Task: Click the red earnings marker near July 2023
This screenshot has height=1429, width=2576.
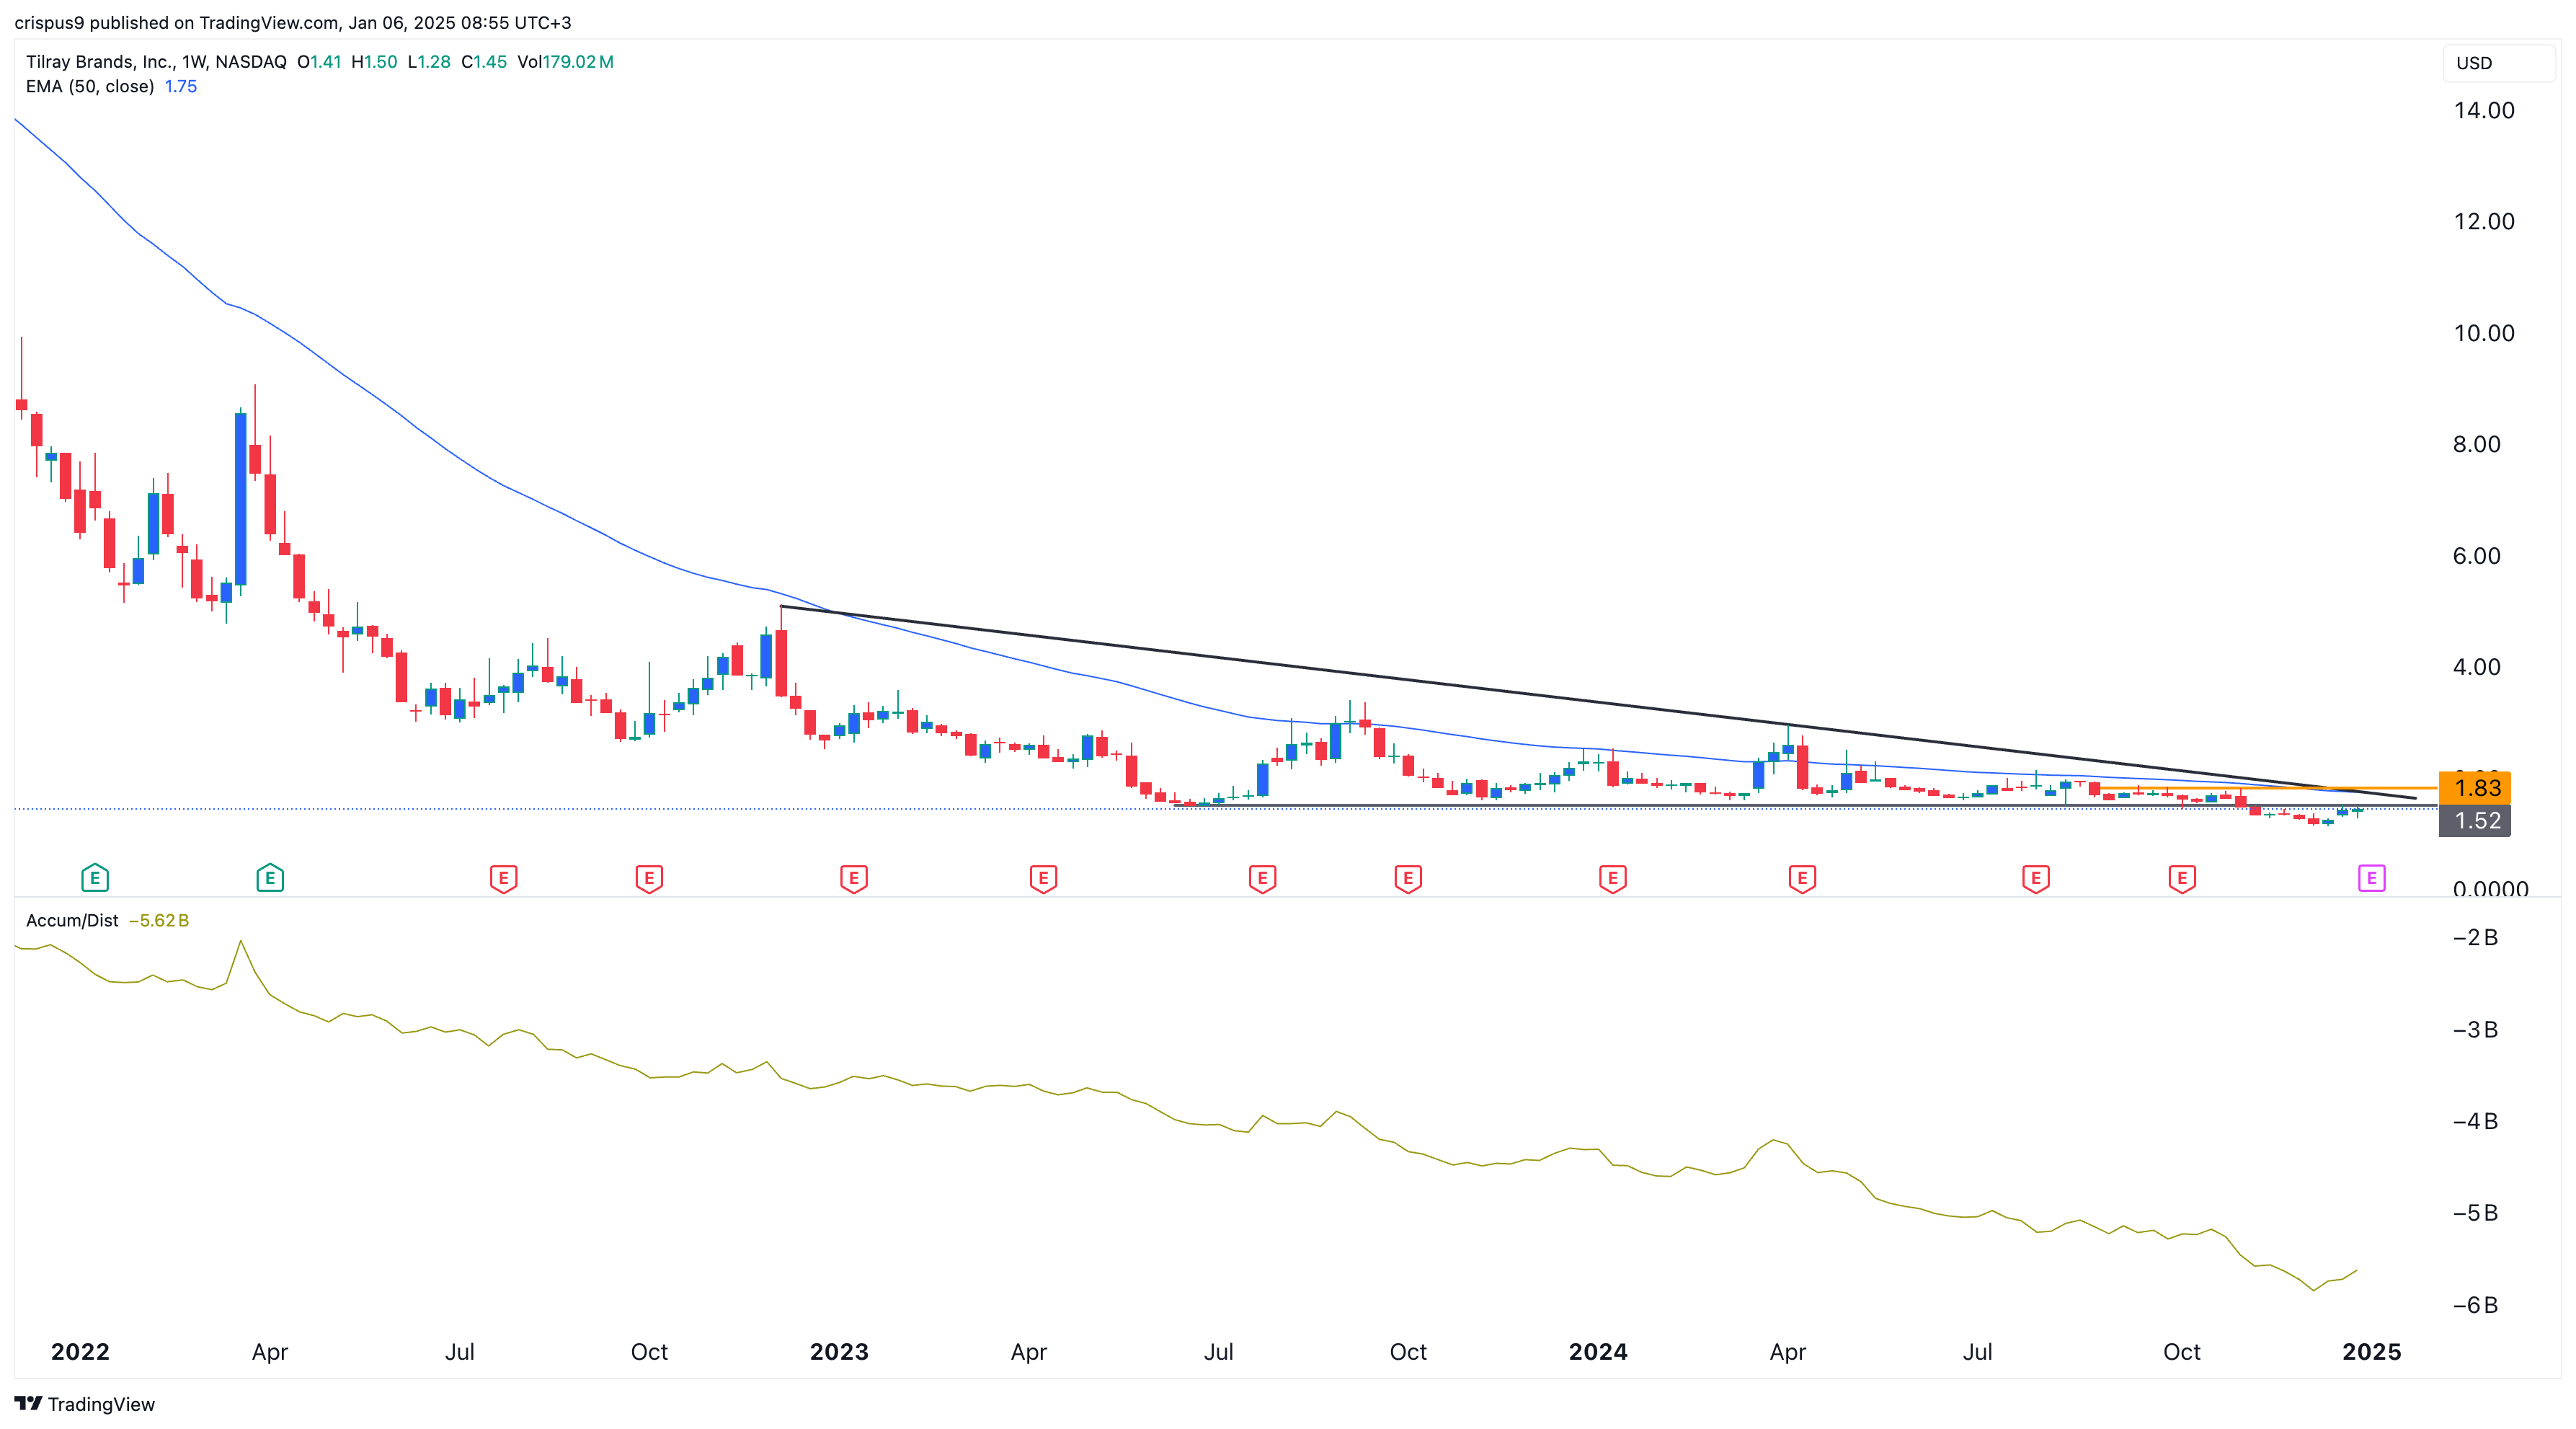Action: point(1263,879)
